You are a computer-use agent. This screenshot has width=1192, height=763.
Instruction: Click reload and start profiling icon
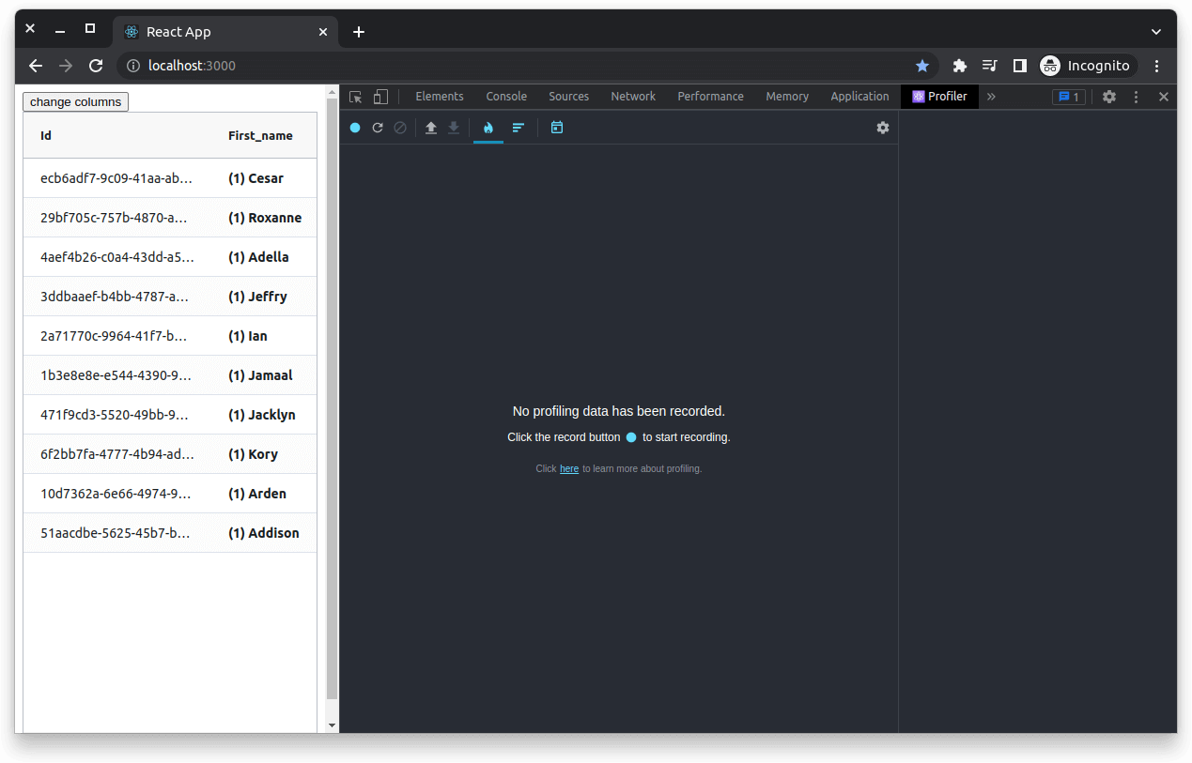click(378, 128)
